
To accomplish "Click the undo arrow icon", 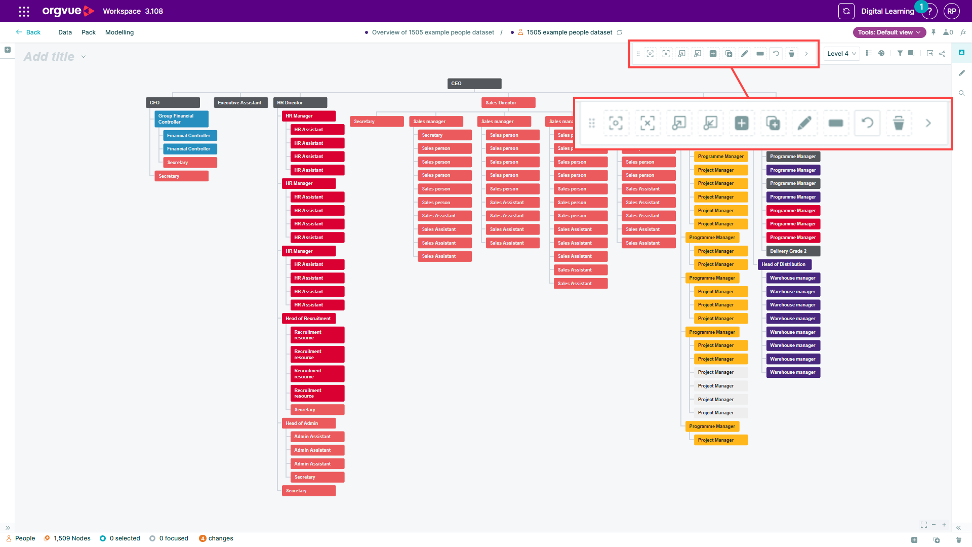I will pos(776,54).
